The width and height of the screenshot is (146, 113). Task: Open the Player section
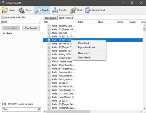click(x=25, y=10)
